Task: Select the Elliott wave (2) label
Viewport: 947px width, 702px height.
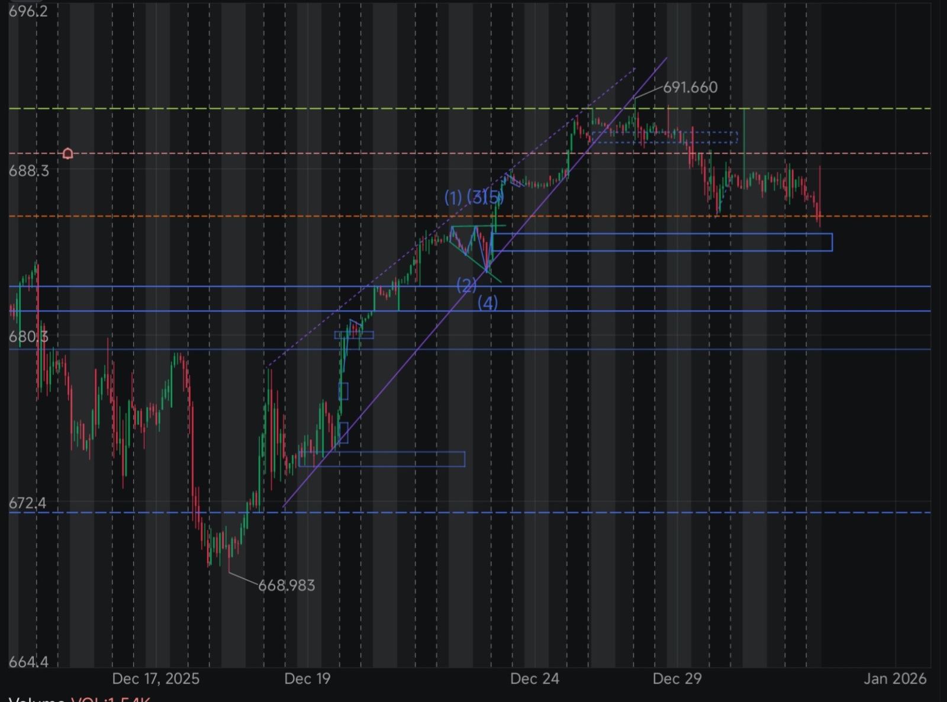Action: (466, 286)
